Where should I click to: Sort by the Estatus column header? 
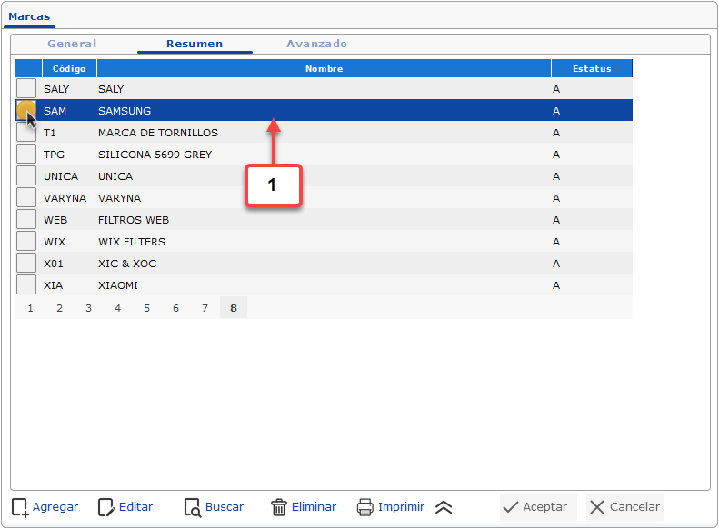click(591, 68)
